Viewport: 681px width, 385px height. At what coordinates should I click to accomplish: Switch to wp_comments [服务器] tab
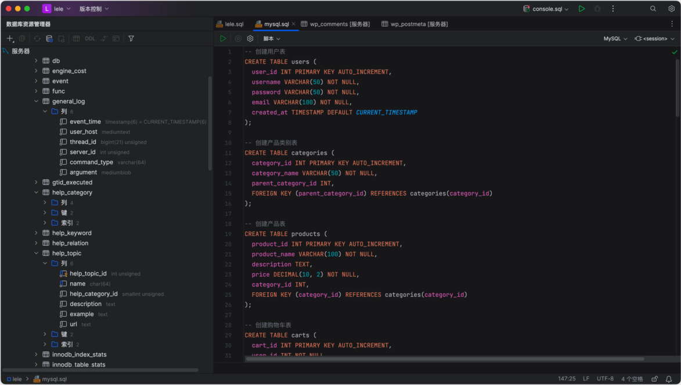pyautogui.click(x=336, y=24)
